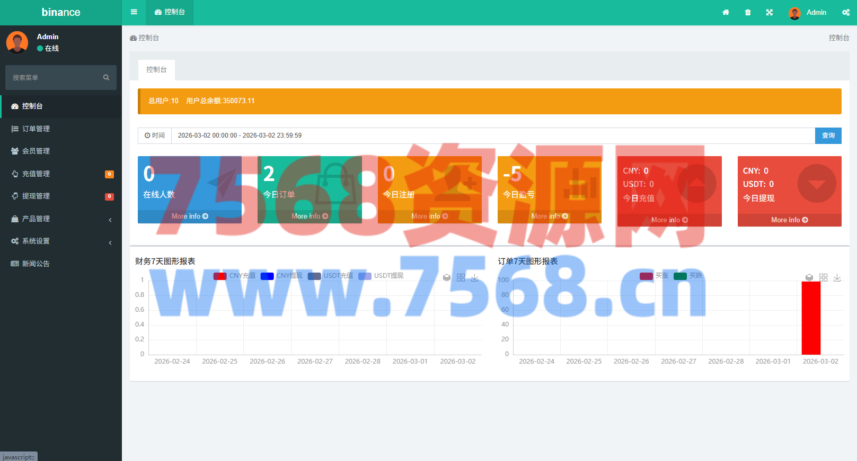Click the search magnifier in the sidebar
The height and width of the screenshot is (461, 857).
(106, 78)
